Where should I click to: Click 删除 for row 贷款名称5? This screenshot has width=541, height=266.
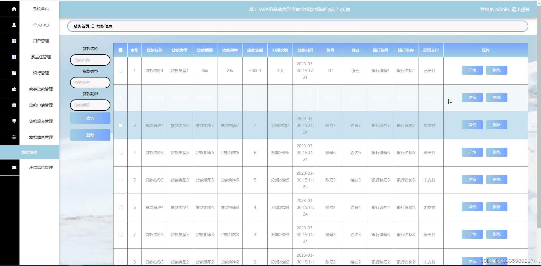[x=496, y=179]
